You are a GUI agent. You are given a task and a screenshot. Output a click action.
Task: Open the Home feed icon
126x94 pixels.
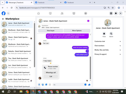click(39, 13)
